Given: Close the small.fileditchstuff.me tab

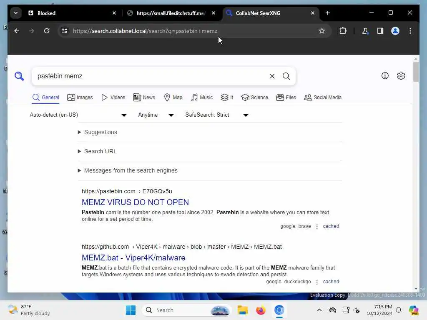Looking at the screenshot, I should (213, 13).
